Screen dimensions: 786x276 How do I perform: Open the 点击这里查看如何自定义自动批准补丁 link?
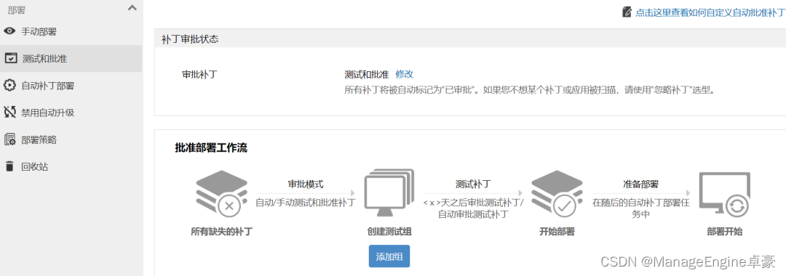(x=710, y=13)
